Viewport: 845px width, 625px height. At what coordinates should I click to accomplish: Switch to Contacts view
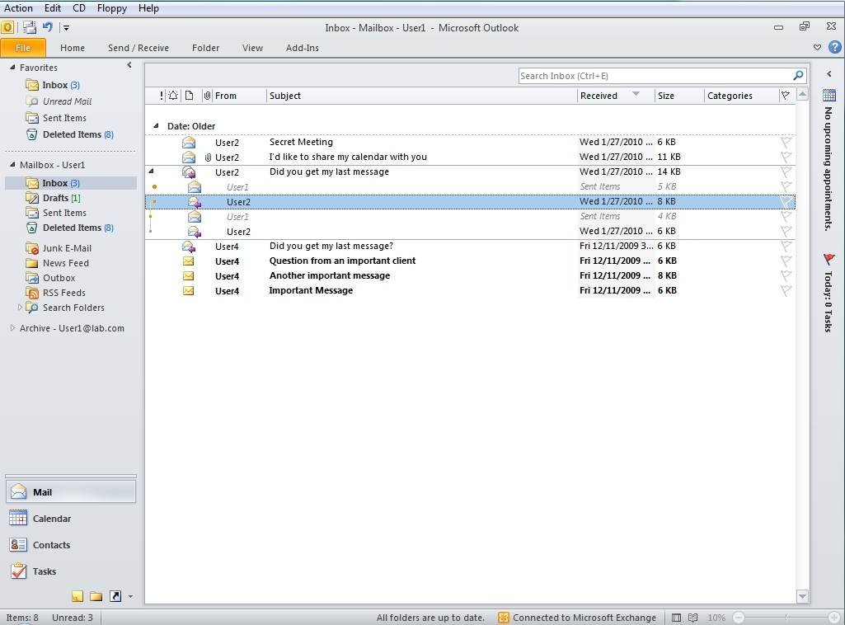click(x=71, y=545)
